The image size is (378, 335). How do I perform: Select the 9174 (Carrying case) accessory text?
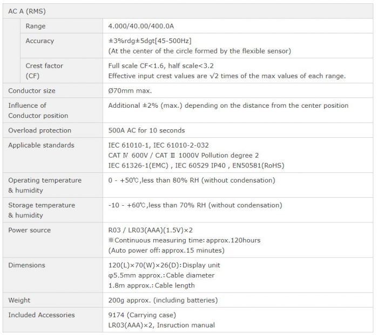point(142,315)
